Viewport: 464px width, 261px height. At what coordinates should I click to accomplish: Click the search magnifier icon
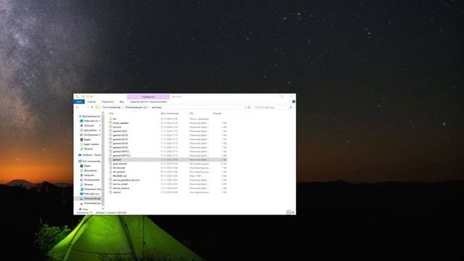tap(291, 107)
